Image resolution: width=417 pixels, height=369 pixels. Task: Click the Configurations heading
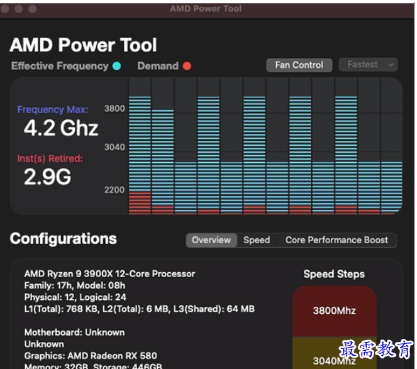click(x=64, y=238)
